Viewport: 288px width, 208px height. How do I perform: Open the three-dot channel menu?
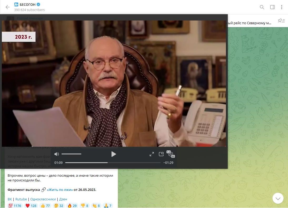pos(282,7)
